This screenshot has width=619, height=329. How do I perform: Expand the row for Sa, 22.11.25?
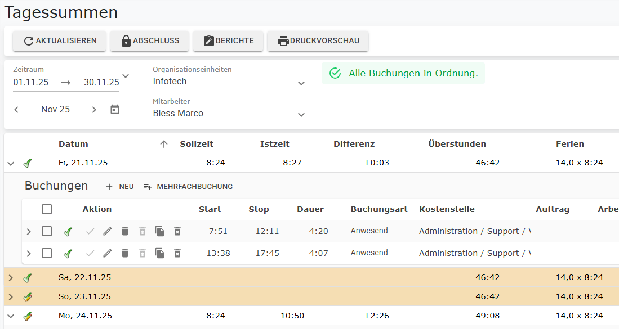[10, 277]
